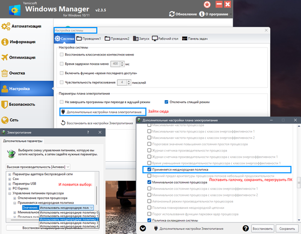Click the Сохранить button
This screenshot has height=234, width=301.
pyautogui.click(x=287, y=228)
